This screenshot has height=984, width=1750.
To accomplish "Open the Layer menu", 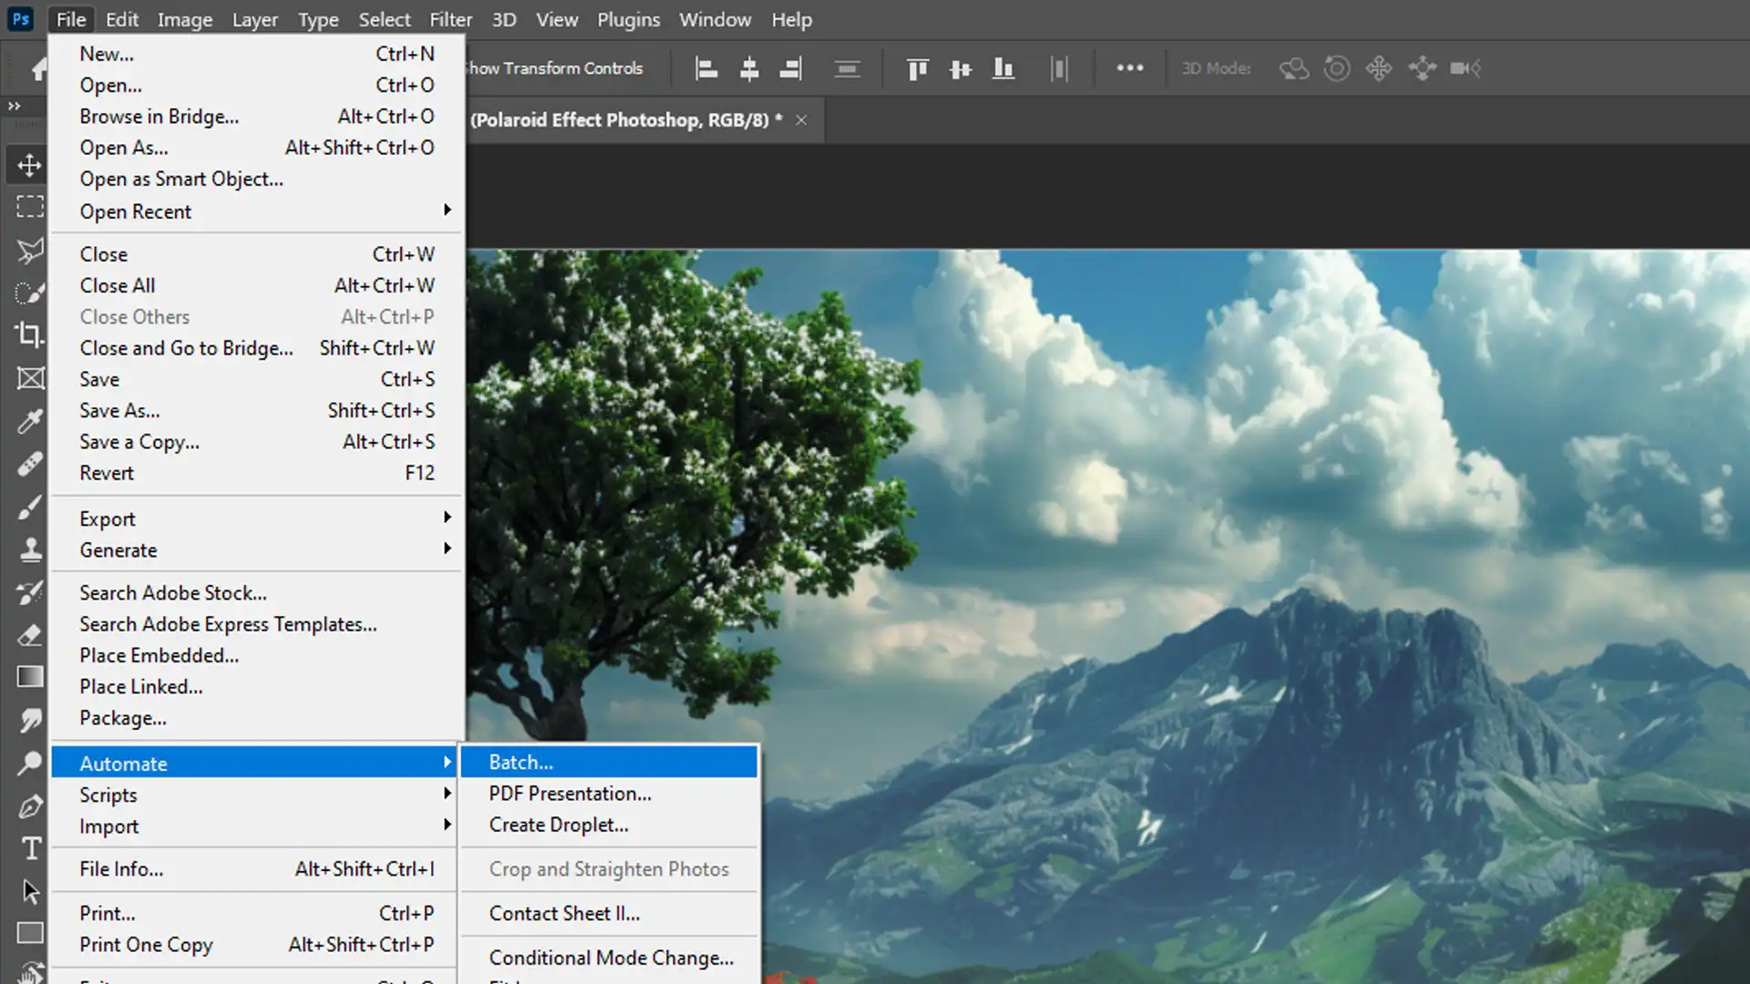I will [x=254, y=19].
